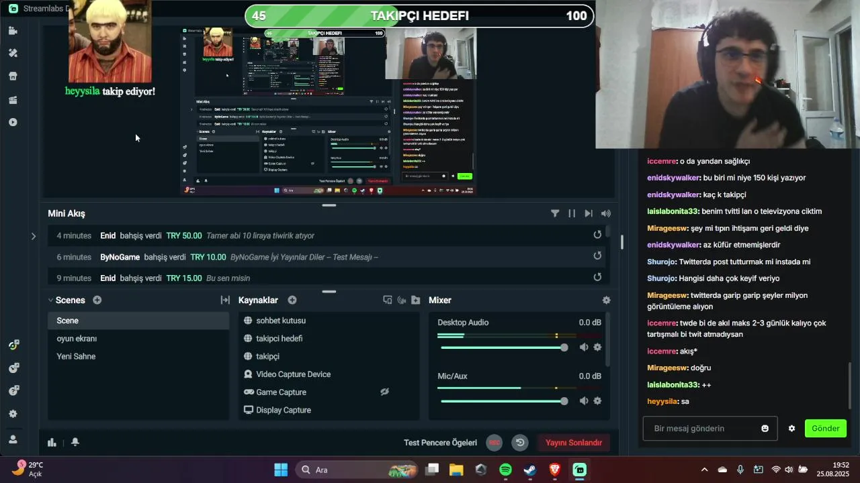Click Windows taskbar search box Ara
860x483 pixels.
(x=356, y=470)
